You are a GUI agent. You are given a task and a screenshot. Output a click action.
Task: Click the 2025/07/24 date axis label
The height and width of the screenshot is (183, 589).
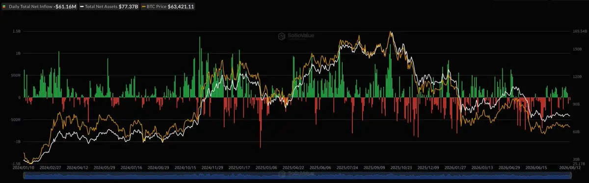[x=347, y=168]
